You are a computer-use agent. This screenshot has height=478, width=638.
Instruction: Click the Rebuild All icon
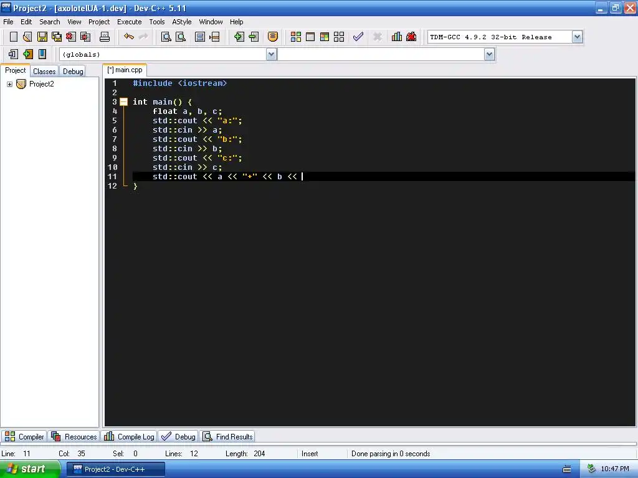click(339, 37)
